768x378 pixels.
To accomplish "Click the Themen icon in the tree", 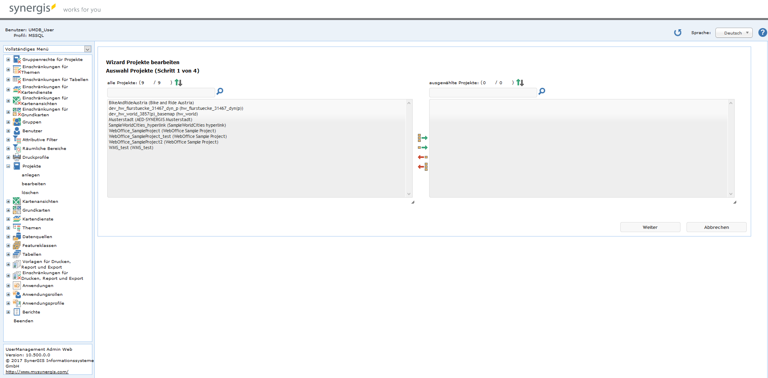I will (17, 228).
